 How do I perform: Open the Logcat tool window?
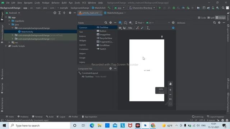61,117
